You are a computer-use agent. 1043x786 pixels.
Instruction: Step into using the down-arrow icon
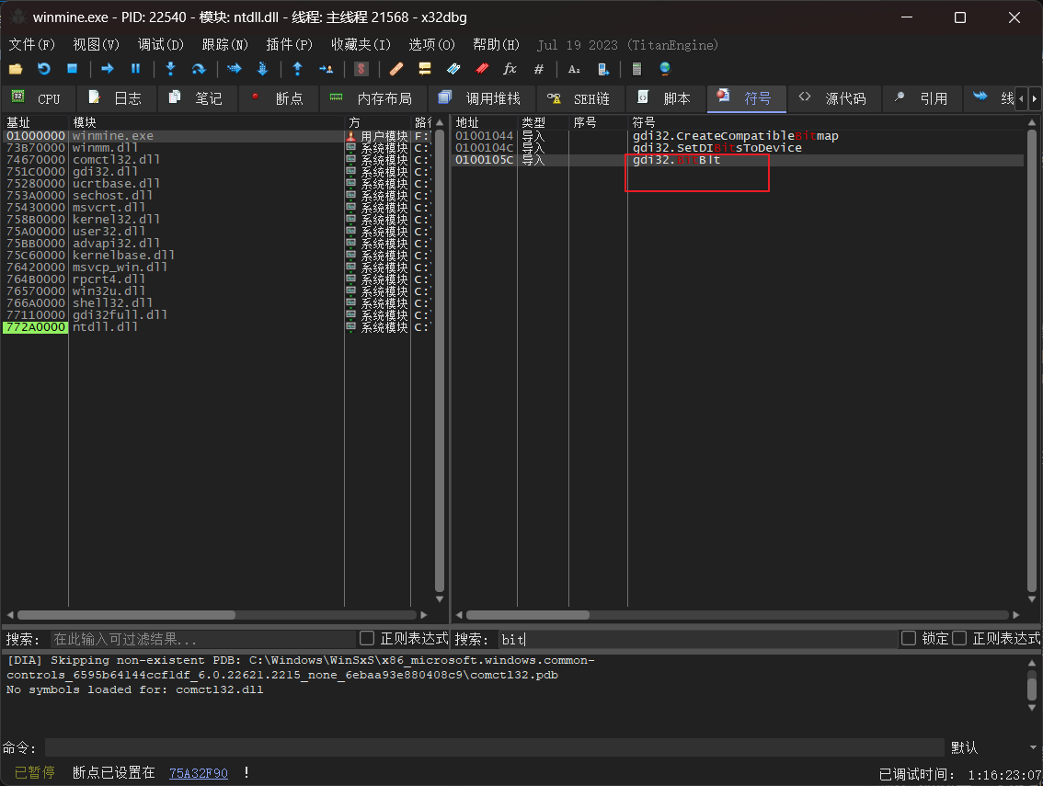pyautogui.click(x=170, y=69)
